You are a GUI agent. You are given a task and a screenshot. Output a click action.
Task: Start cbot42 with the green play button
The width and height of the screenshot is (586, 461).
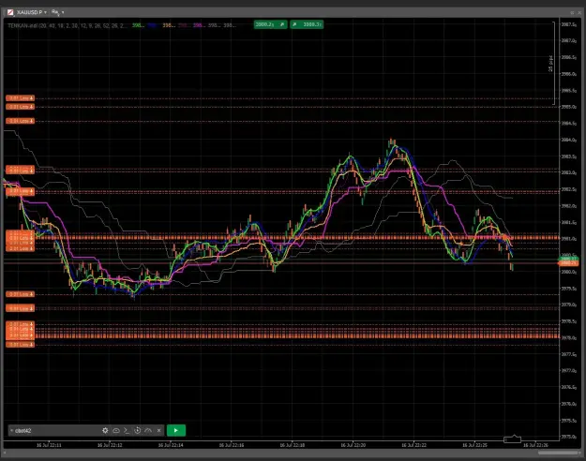pyautogui.click(x=176, y=430)
